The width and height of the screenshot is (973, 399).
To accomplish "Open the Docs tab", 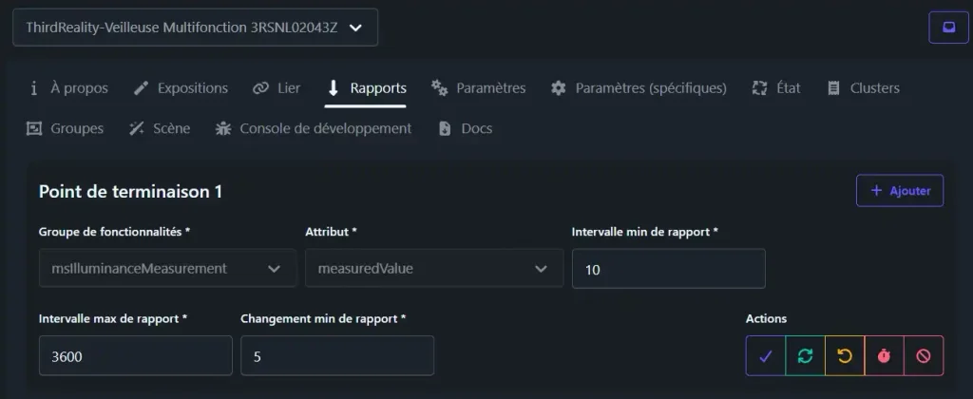I will (x=465, y=128).
